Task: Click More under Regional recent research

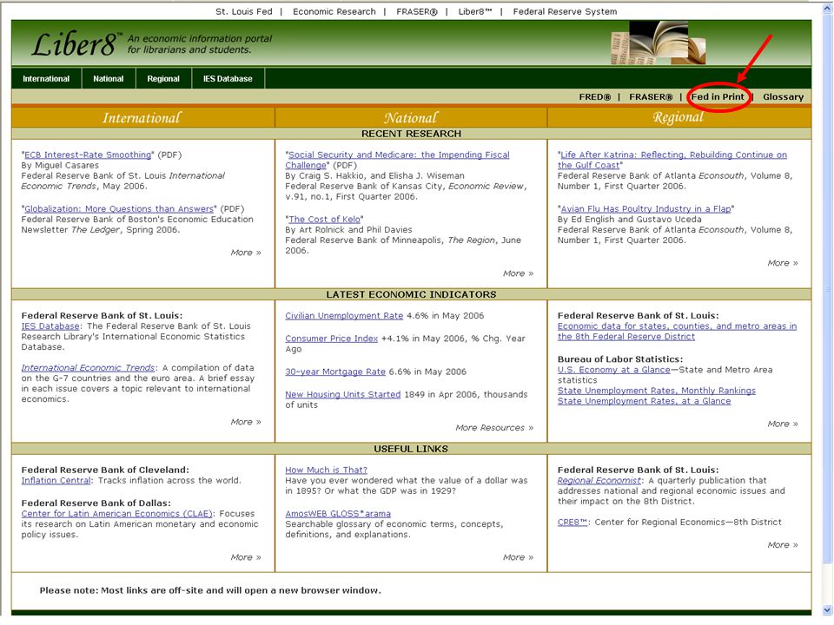Action: pyautogui.click(x=783, y=263)
